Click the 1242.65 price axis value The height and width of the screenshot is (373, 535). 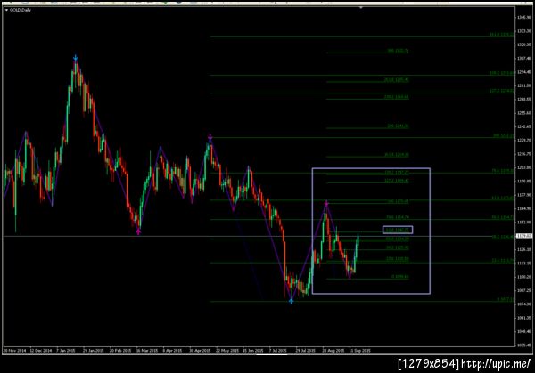point(523,126)
